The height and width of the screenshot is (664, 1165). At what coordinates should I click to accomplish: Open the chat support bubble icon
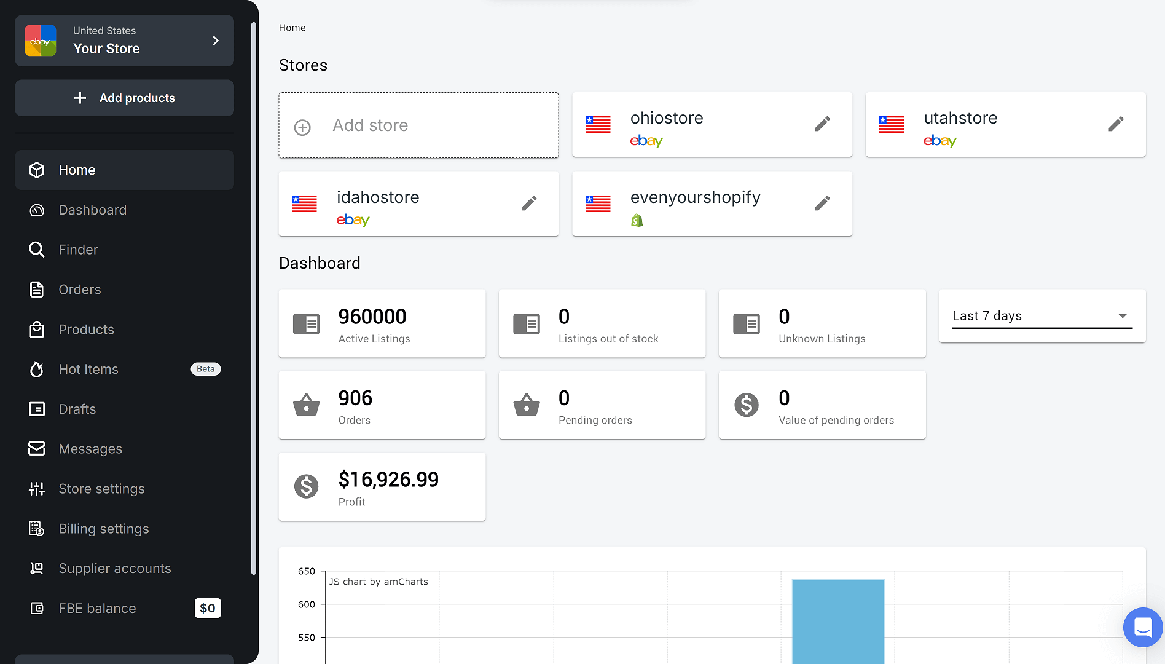pos(1142,627)
